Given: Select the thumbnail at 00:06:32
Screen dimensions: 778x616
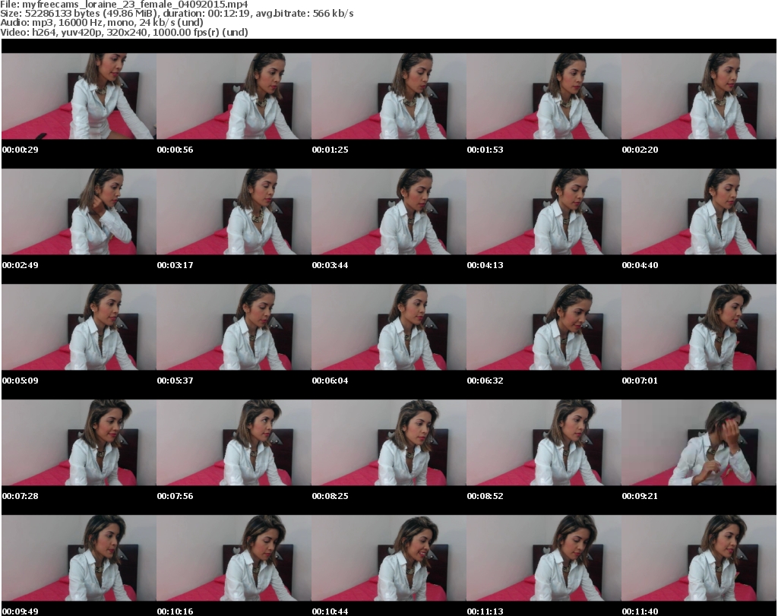Looking at the screenshot, I should click(x=544, y=327).
